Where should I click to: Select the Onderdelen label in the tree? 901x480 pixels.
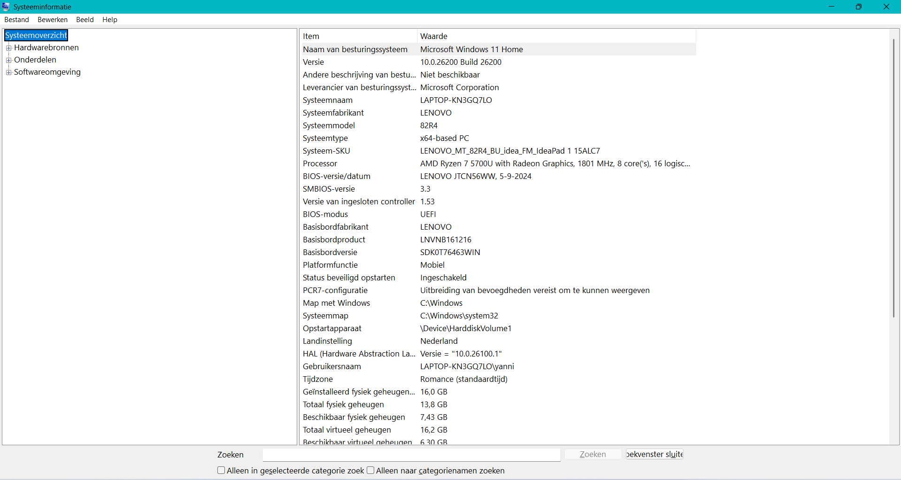(35, 60)
